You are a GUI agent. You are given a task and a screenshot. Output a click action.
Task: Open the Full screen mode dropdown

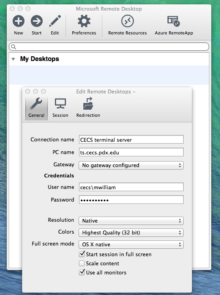pyautogui.click(x=131, y=244)
